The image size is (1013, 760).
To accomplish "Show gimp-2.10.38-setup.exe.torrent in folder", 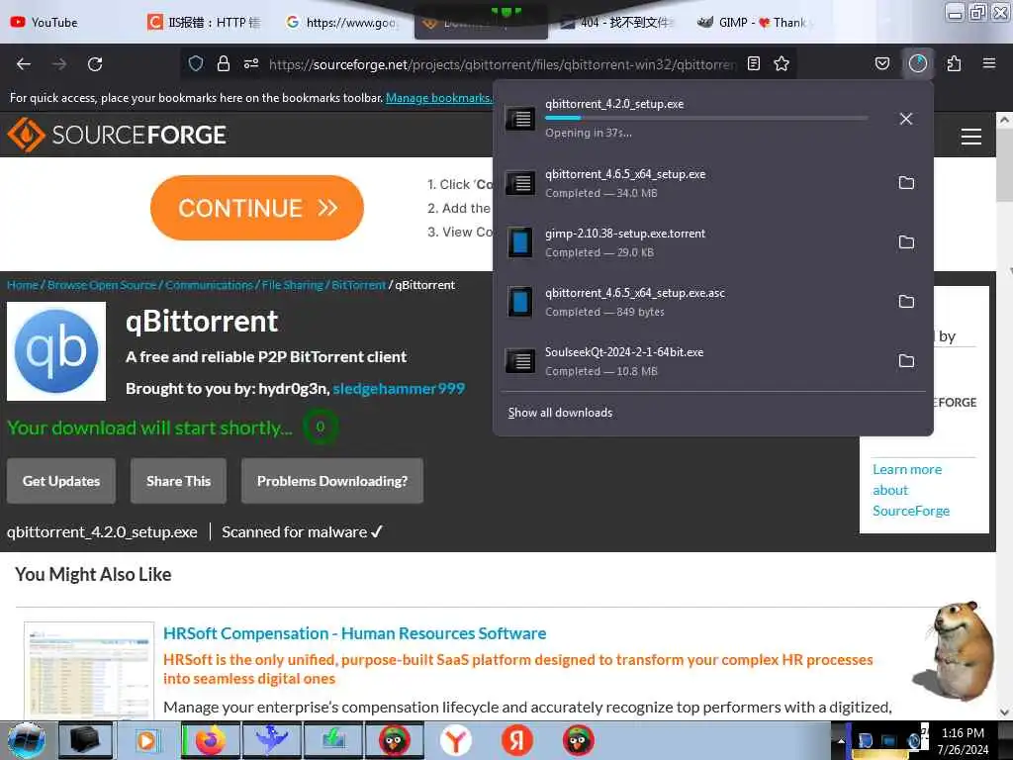I will pyautogui.click(x=906, y=242).
